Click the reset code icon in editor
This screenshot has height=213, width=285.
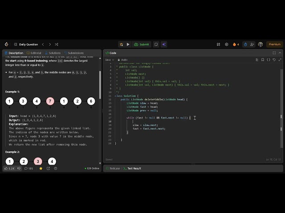274,60
